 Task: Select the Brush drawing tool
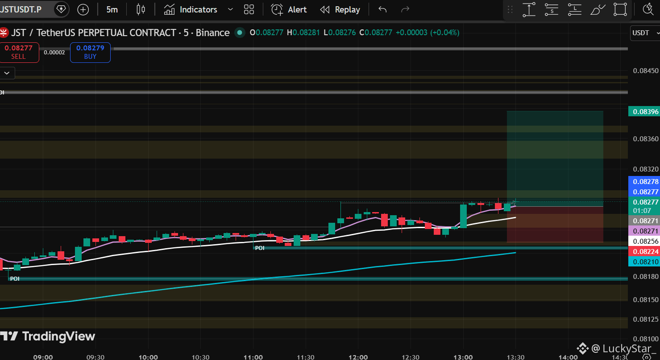(x=598, y=9)
